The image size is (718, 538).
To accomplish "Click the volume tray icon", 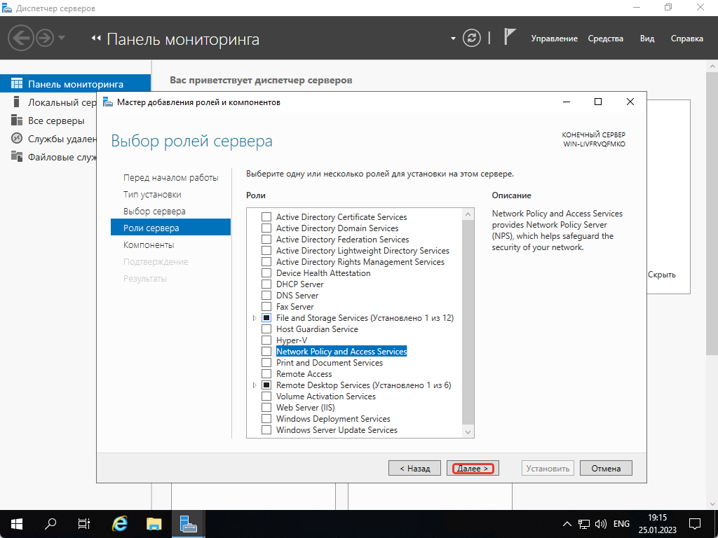I will (x=600, y=524).
